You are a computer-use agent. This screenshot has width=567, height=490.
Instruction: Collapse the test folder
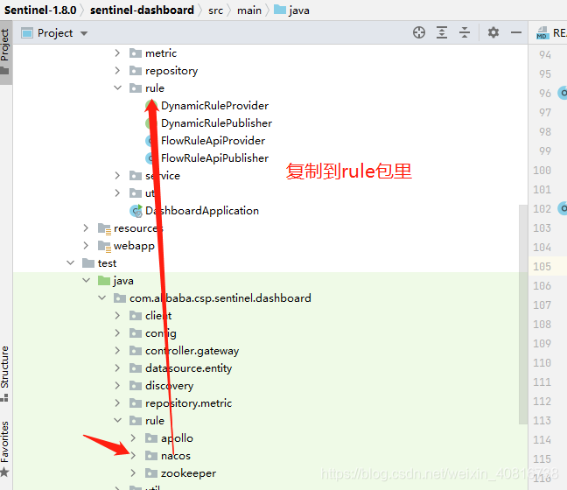tap(71, 262)
